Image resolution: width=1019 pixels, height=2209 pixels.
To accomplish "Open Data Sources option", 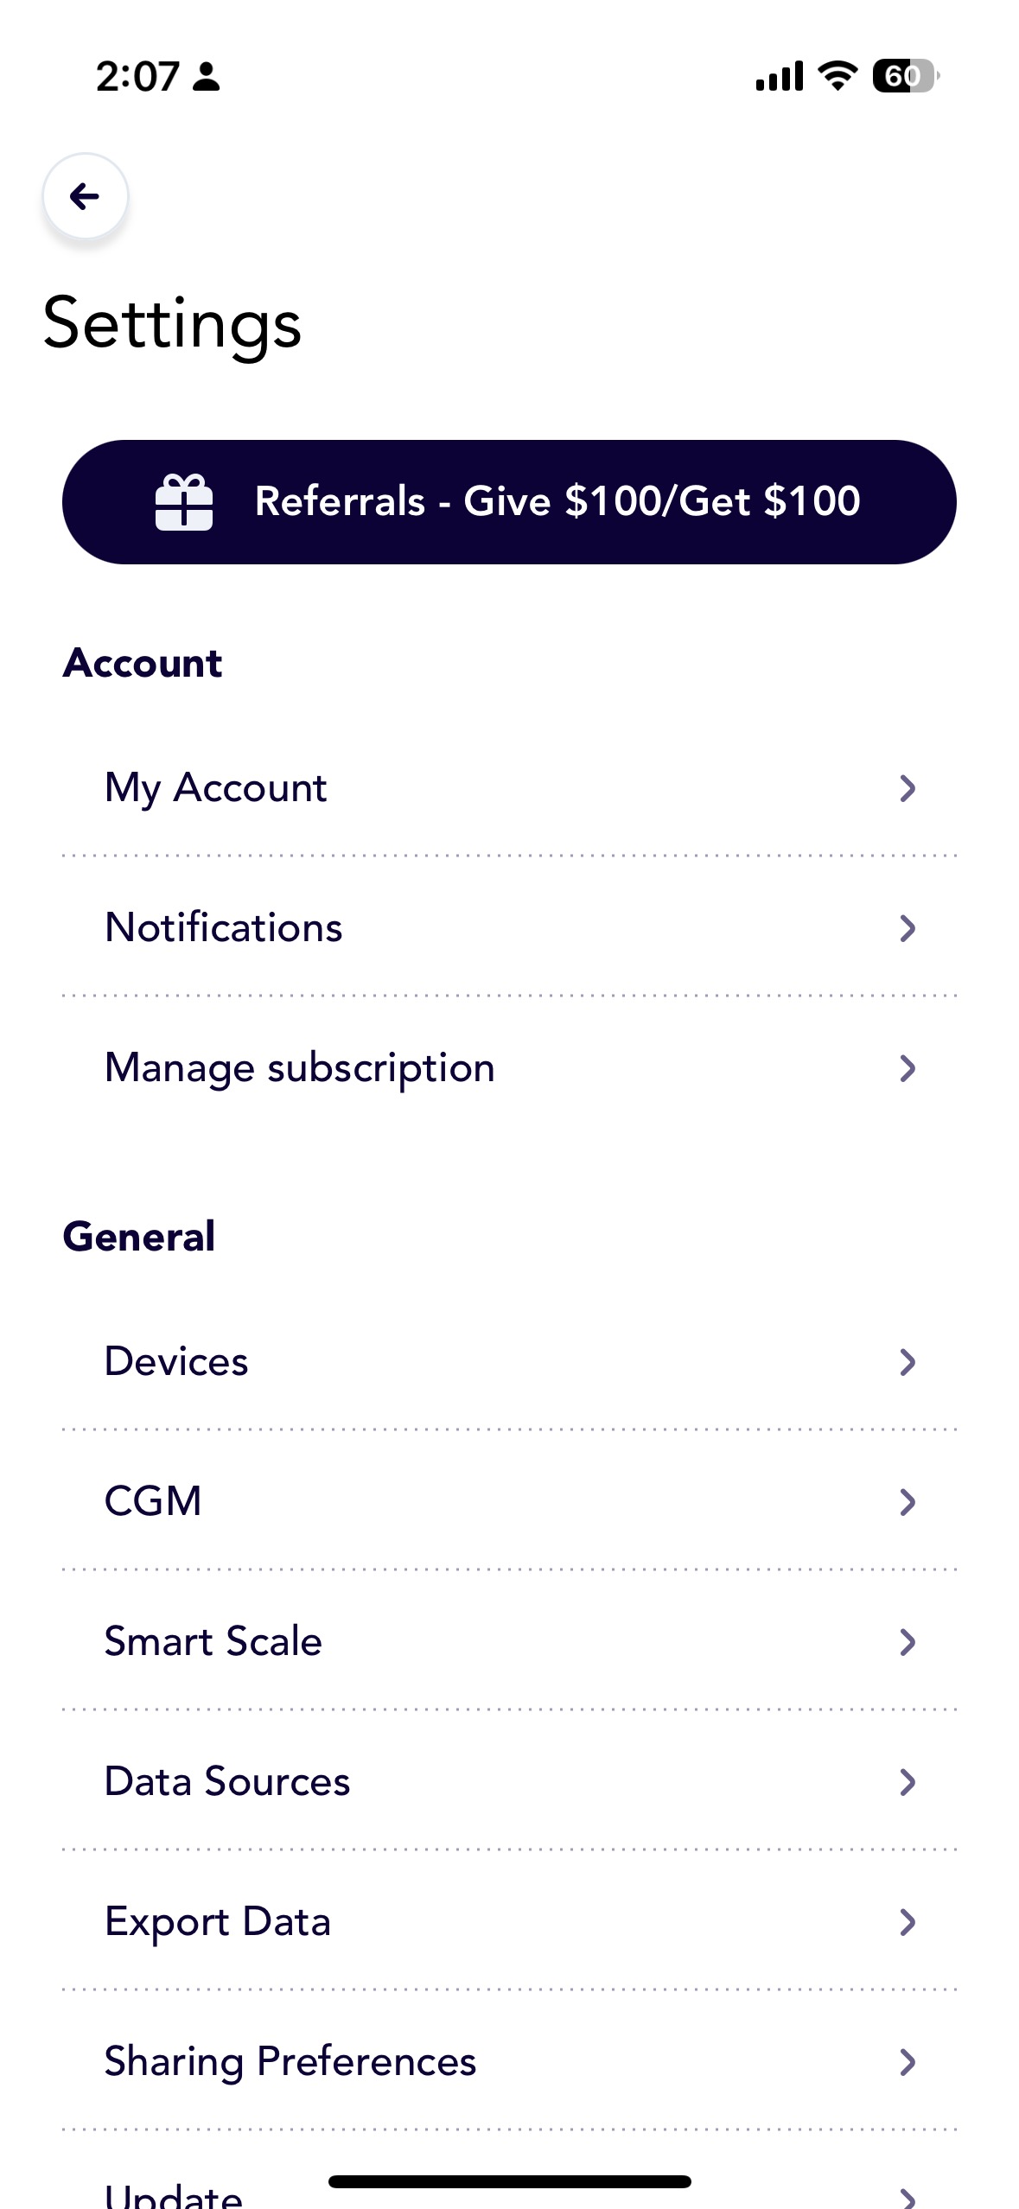I will click(x=509, y=1781).
